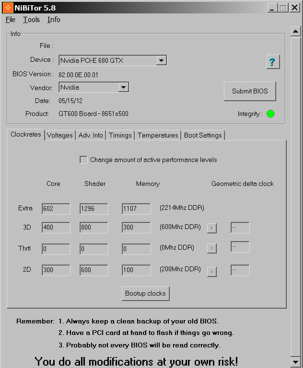Screen dimensions: 303x368
Task: Click the arrow button next to 2D row
Action: coord(212,272)
